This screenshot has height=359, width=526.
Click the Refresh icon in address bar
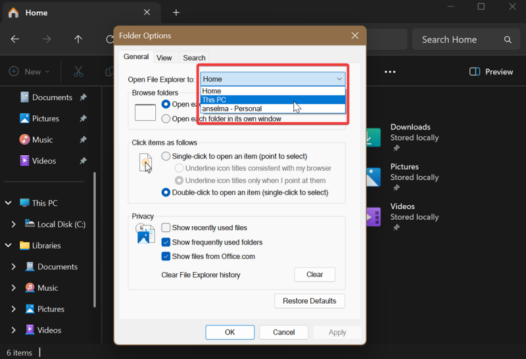109,39
